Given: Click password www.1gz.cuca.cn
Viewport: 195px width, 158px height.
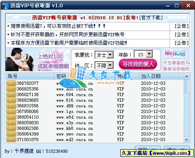Looking at the screenshot, I should point(75,111).
